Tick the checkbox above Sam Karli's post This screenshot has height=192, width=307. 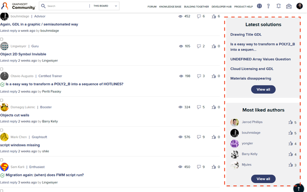(x=2, y=160)
